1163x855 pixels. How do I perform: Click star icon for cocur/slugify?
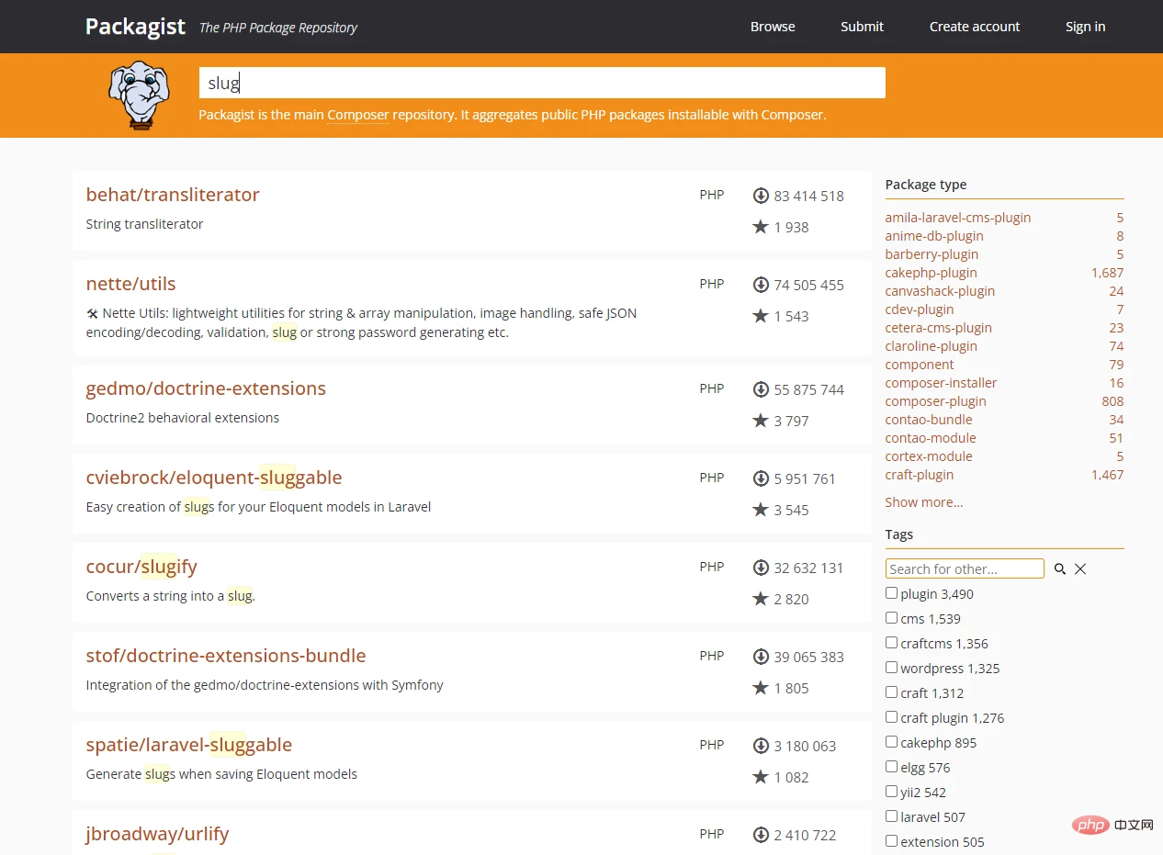coord(761,599)
